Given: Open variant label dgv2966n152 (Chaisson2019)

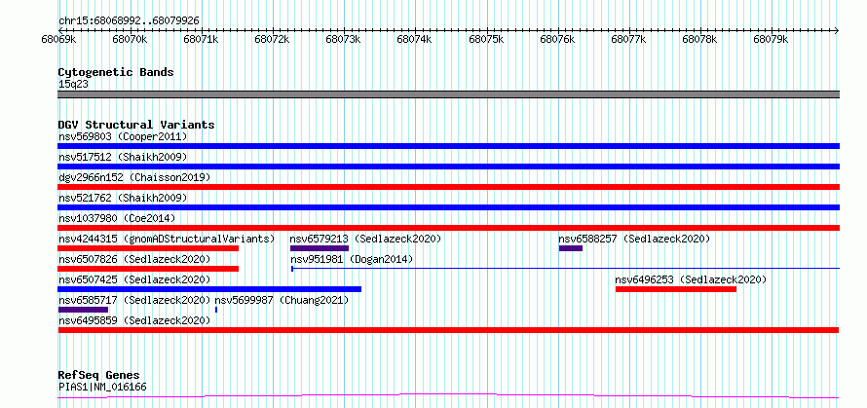Looking at the screenshot, I should pos(134,177).
